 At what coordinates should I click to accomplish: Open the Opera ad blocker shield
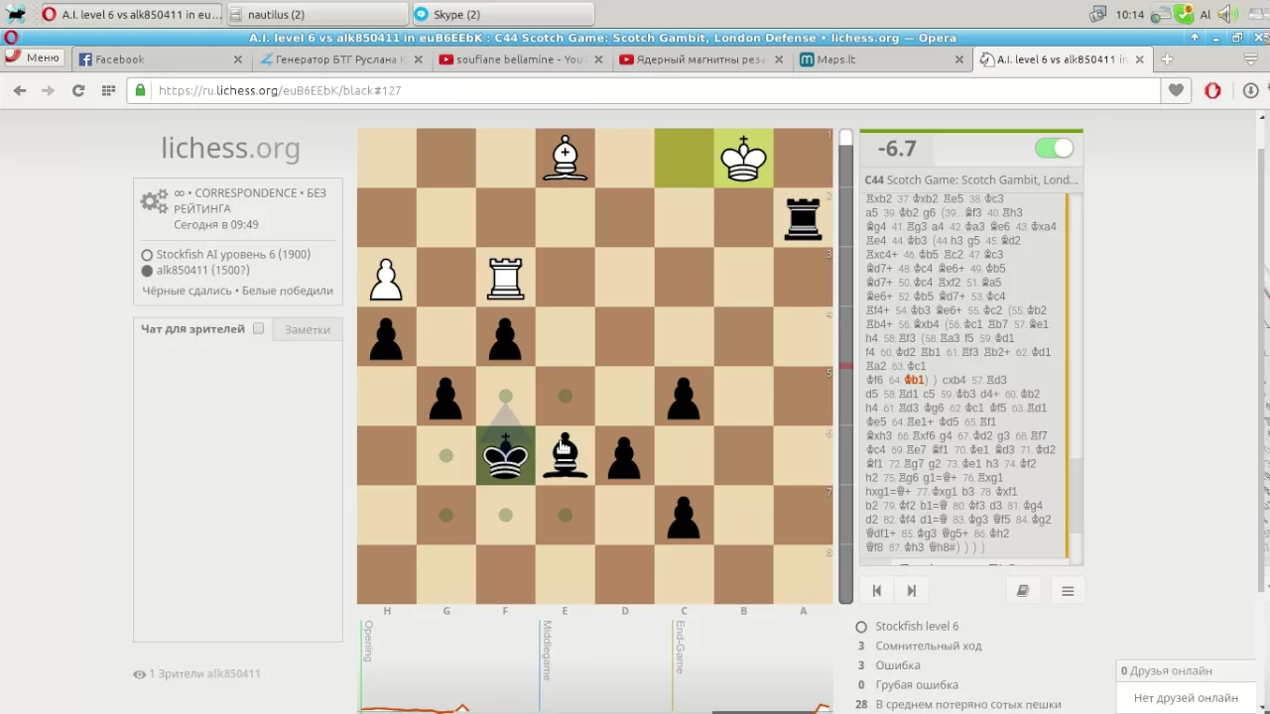coord(1212,90)
